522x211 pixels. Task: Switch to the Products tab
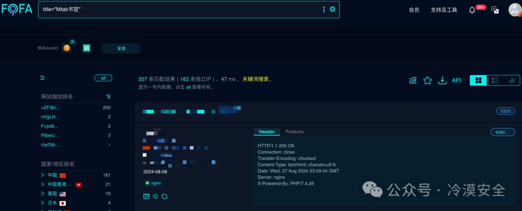(295, 132)
